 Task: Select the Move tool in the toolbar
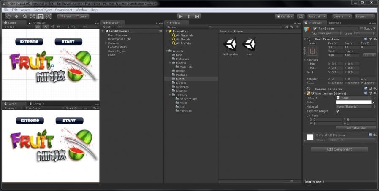tap(16, 16)
